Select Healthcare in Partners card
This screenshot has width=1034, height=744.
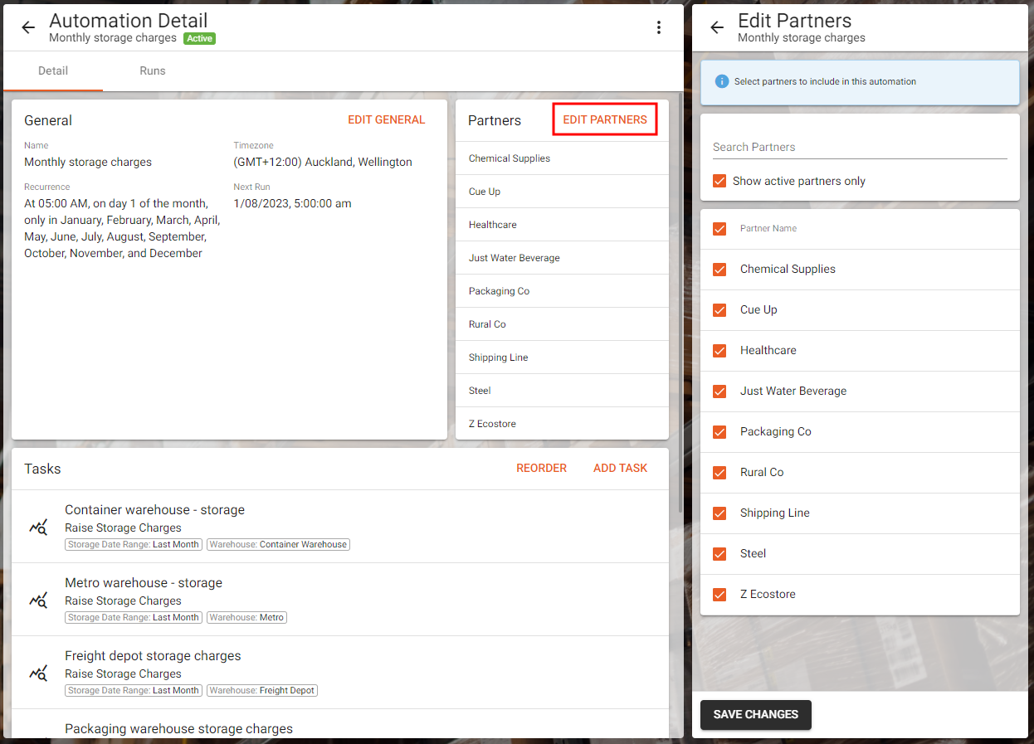click(x=562, y=225)
